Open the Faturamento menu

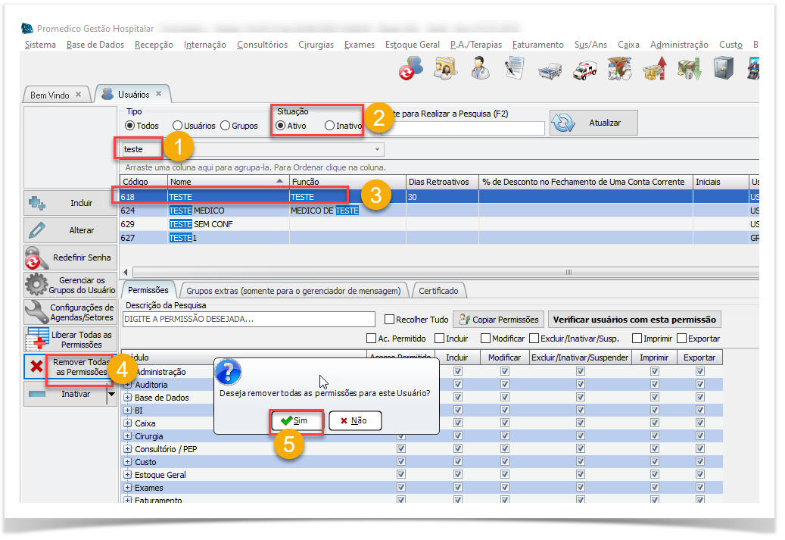[x=537, y=45]
